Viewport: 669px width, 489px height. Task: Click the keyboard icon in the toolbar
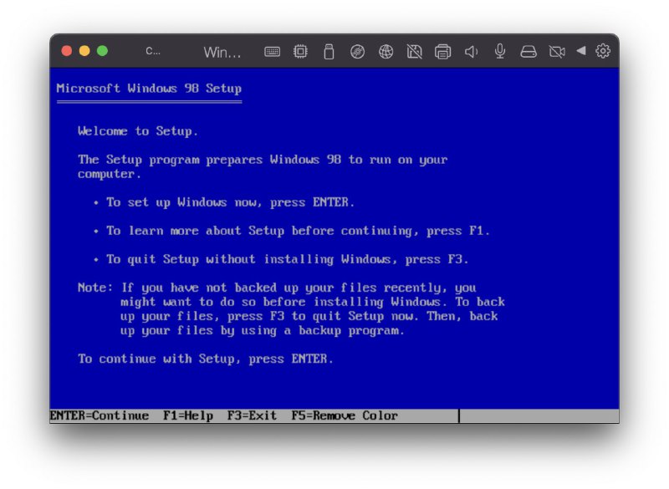[272, 52]
